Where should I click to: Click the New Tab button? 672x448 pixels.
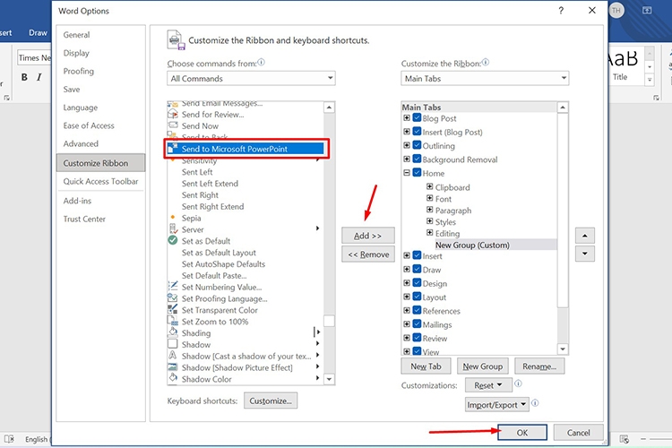(x=426, y=366)
